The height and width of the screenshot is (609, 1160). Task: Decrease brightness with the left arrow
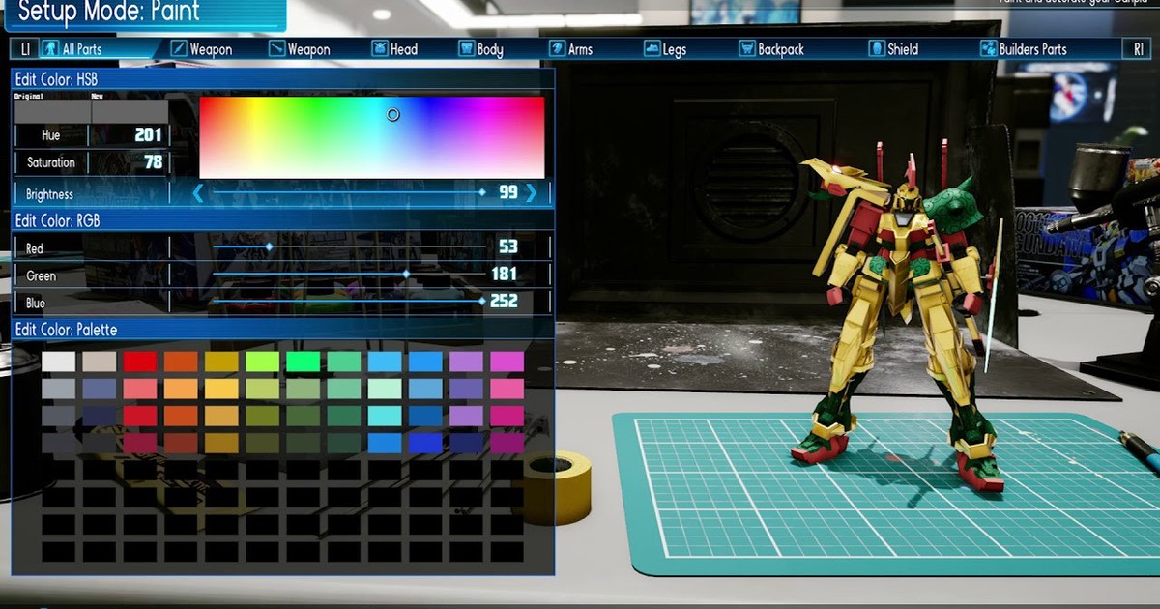point(198,193)
